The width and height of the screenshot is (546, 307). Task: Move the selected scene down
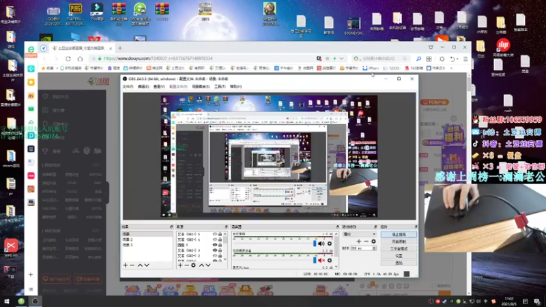pos(147,265)
